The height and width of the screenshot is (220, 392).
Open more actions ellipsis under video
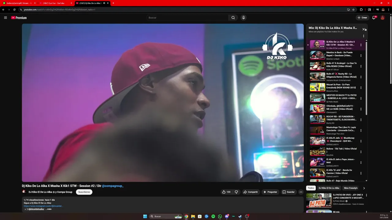click(301, 192)
